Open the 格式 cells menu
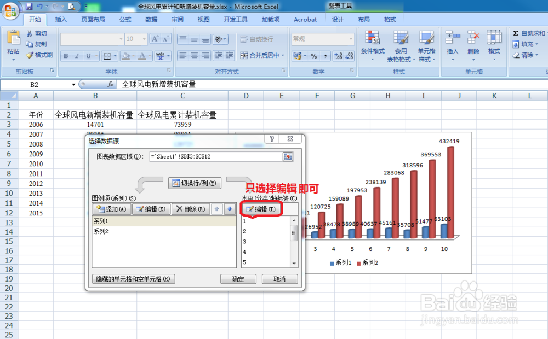548x339 pixels. (x=494, y=45)
